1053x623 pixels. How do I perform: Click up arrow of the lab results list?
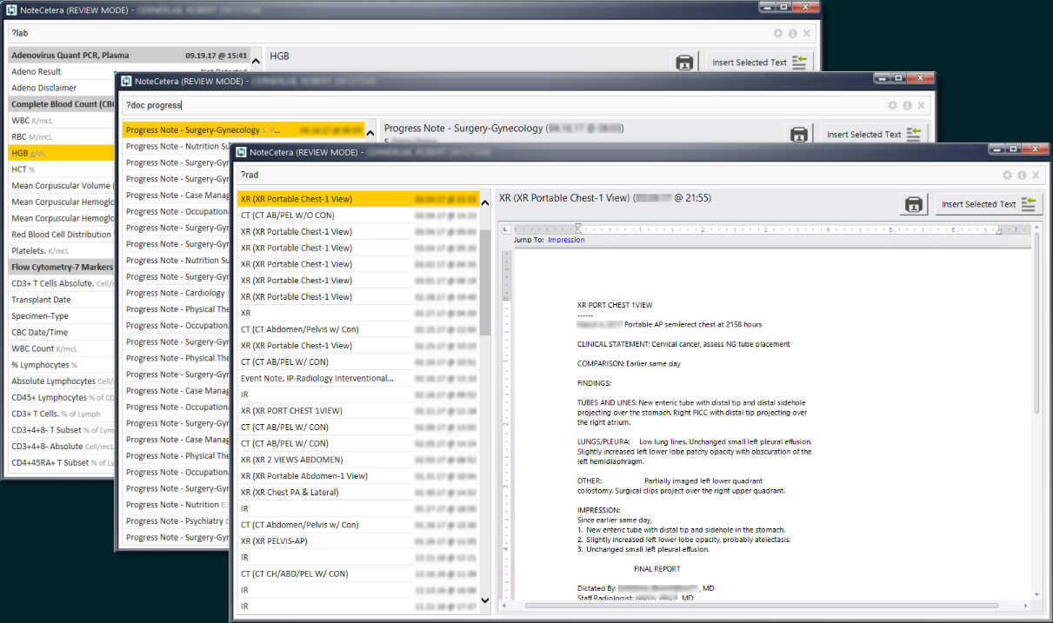tap(255, 62)
